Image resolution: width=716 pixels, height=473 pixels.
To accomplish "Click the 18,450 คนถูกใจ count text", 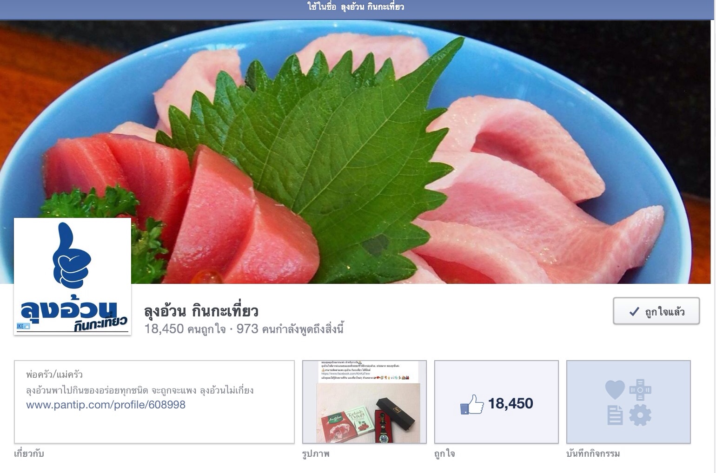I will point(185,329).
